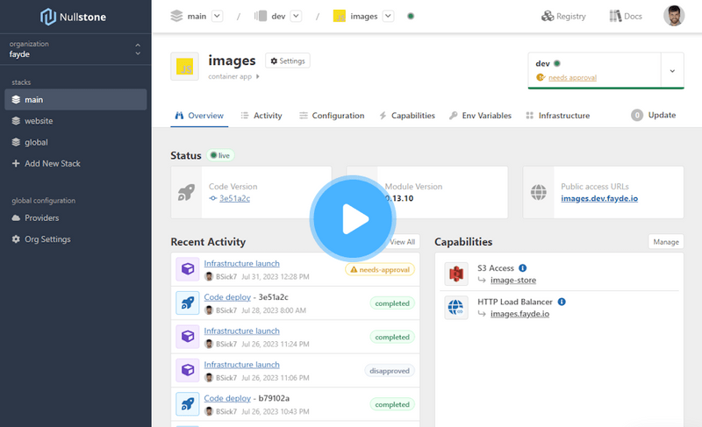The image size is (702, 427).
Task: Show S3 Access info tooltip
Action: pos(522,268)
